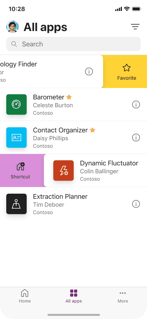Toggle the Contact Organizer favorite star
The height and width of the screenshot is (319, 147).
coord(93,130)
